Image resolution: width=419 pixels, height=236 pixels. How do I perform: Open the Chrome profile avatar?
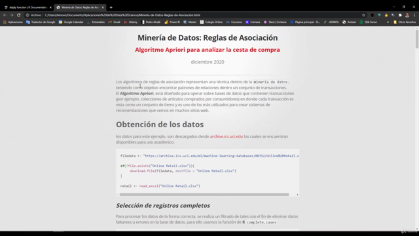click(x=407, y=15)
